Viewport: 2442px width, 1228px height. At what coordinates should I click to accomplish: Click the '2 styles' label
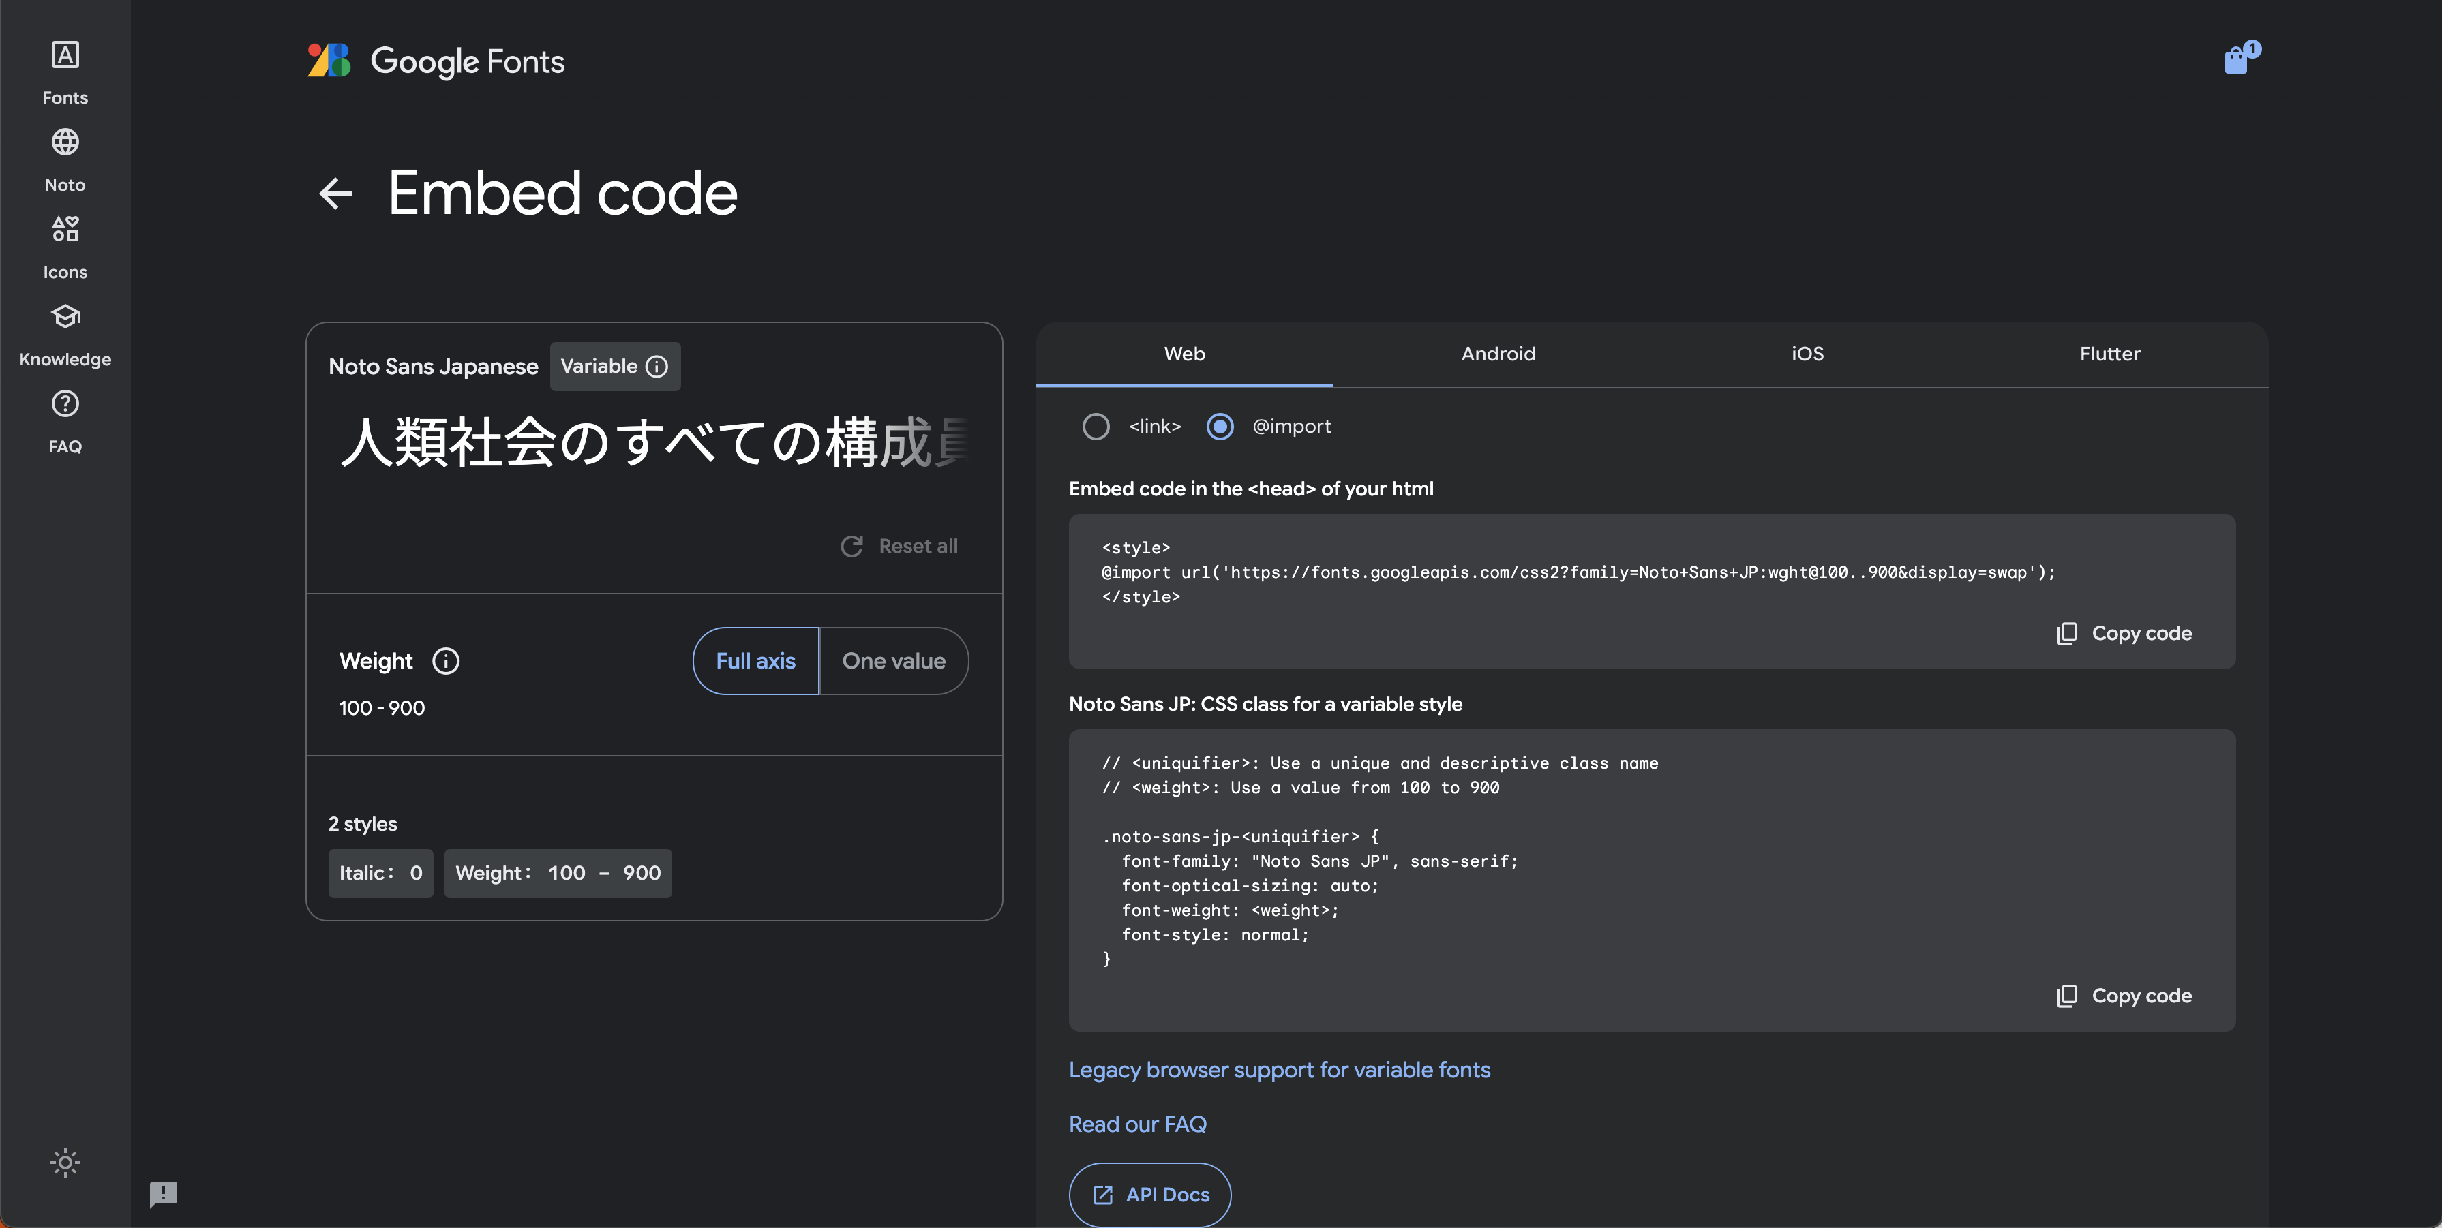click(x=363, y=825)
